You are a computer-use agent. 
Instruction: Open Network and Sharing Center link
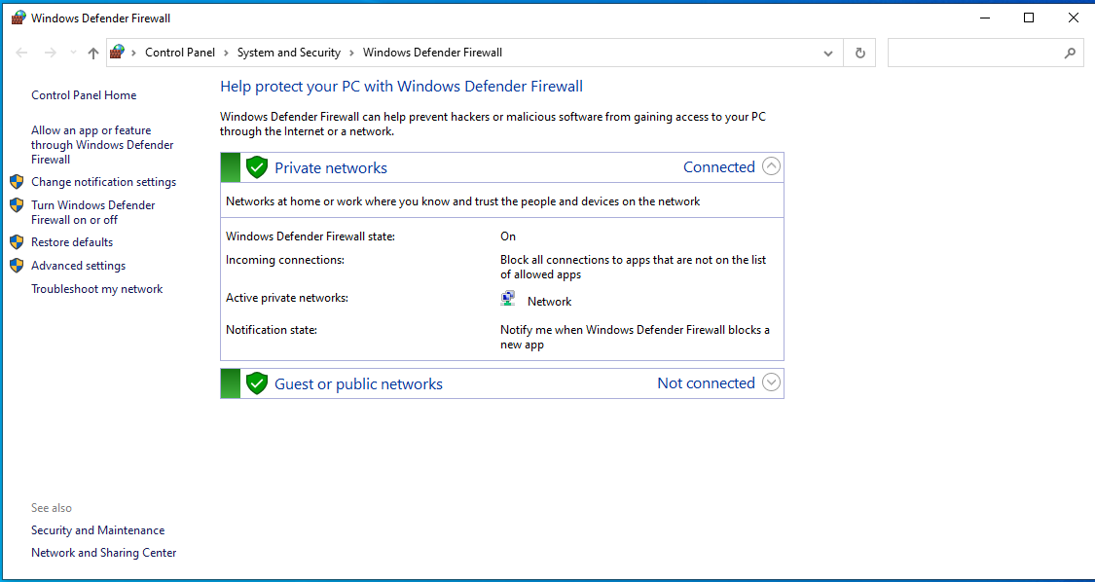pos(104,553)
